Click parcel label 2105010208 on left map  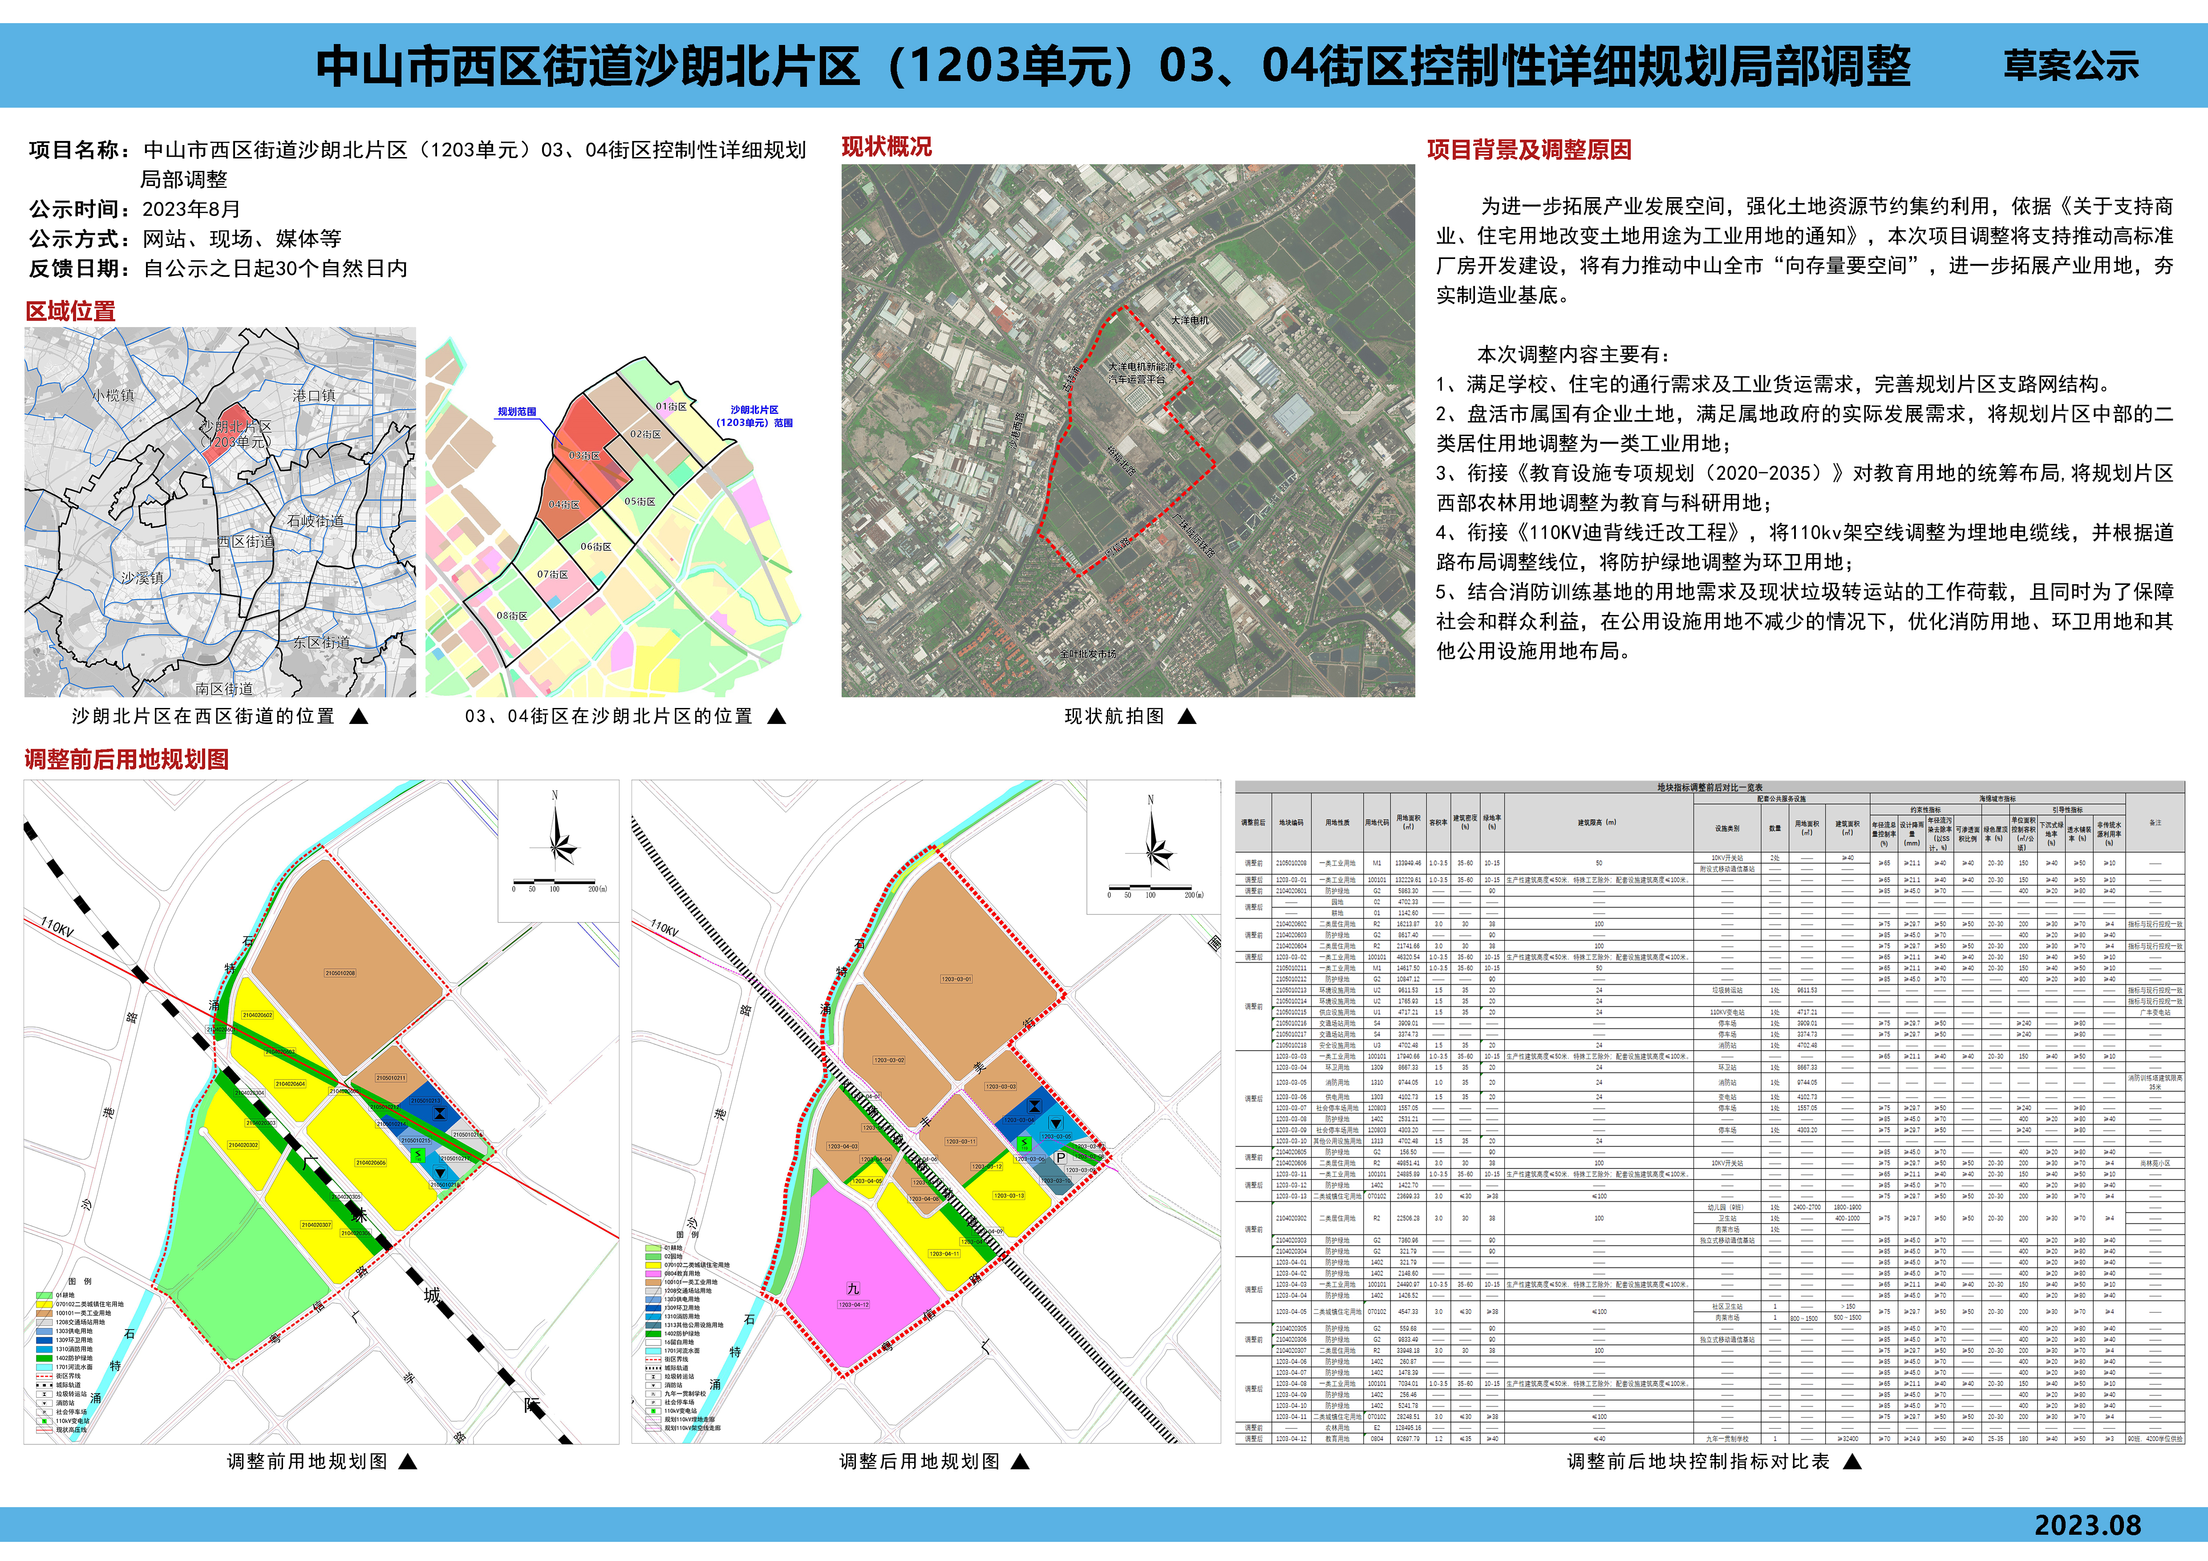[340, 973]
